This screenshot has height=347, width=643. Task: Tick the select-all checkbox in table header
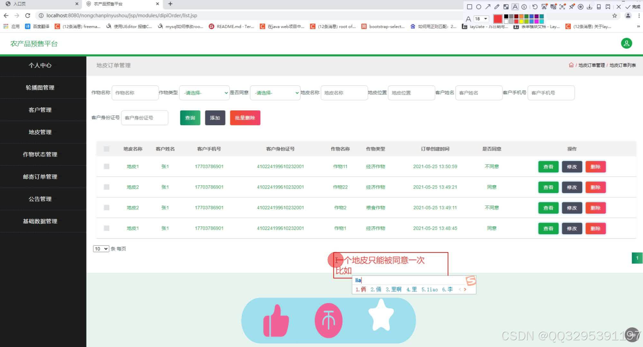106,149
